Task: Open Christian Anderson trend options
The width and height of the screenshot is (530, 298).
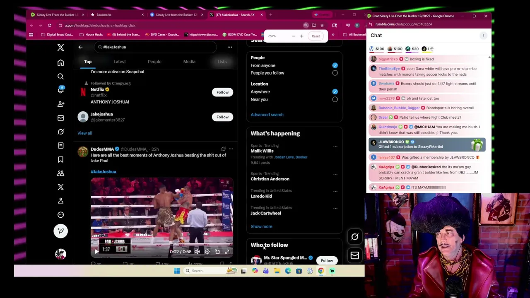Action: (335, 174)
